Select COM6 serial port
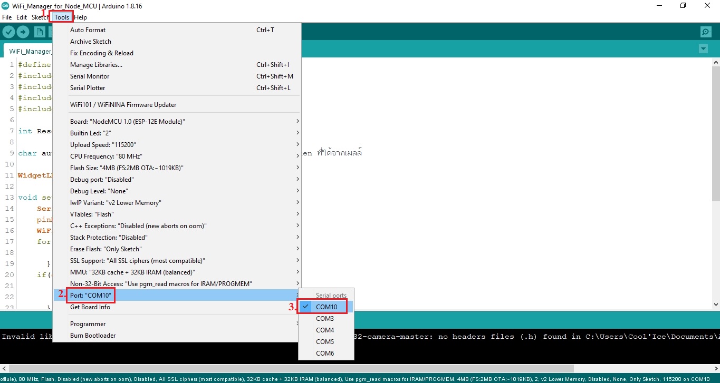Image resolution: width=720 pixels, height=383 pixels. [326, 353]
